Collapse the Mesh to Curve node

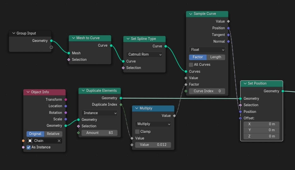pyautogui.click(x=73, y=38)
